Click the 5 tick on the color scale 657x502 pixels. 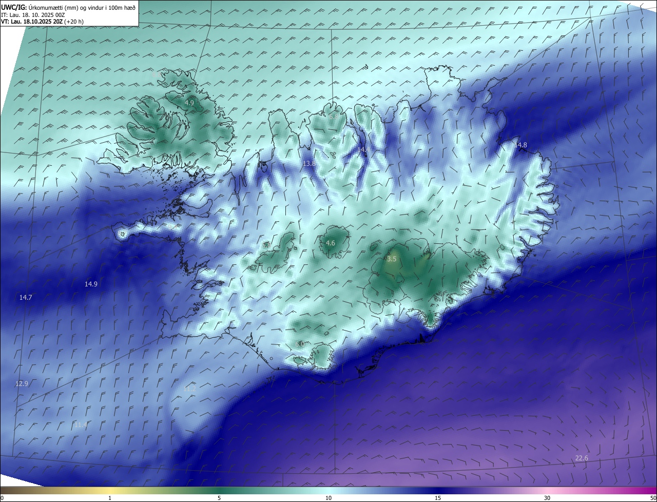219,498
